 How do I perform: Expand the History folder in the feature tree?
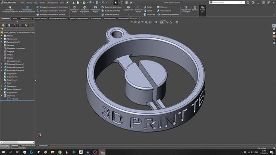(x=2, y=36)
